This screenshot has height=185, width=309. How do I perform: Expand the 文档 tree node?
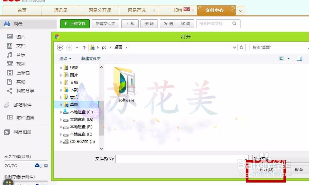point(61,83)
